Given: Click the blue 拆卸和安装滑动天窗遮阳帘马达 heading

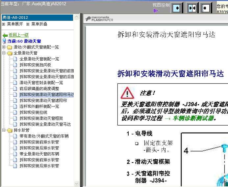Looking at the screenshot, I should coord(170,74).
